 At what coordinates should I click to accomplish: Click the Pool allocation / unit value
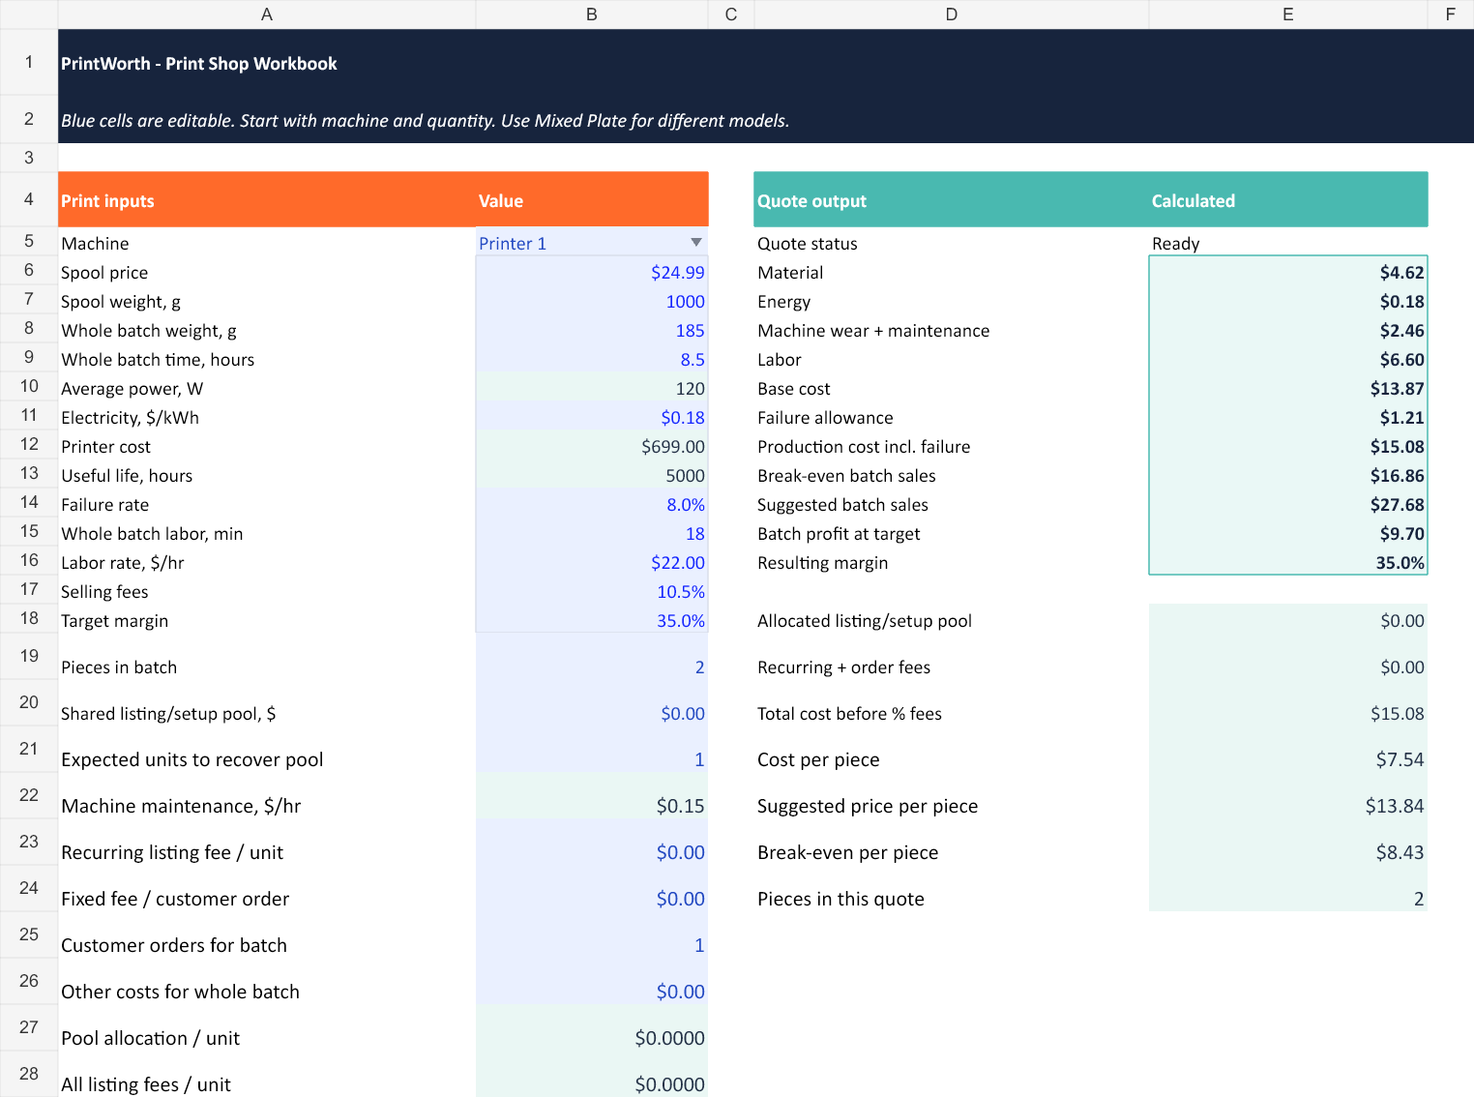[x=592, y=1029]
